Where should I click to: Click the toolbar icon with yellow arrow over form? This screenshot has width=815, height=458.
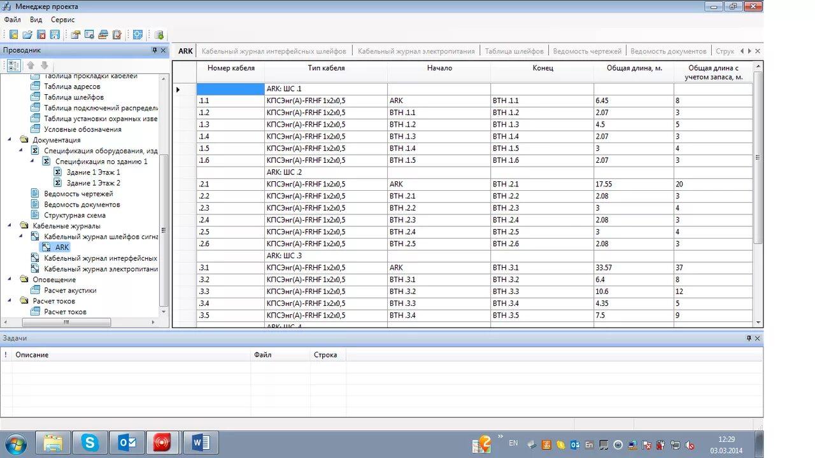(76, 35)
